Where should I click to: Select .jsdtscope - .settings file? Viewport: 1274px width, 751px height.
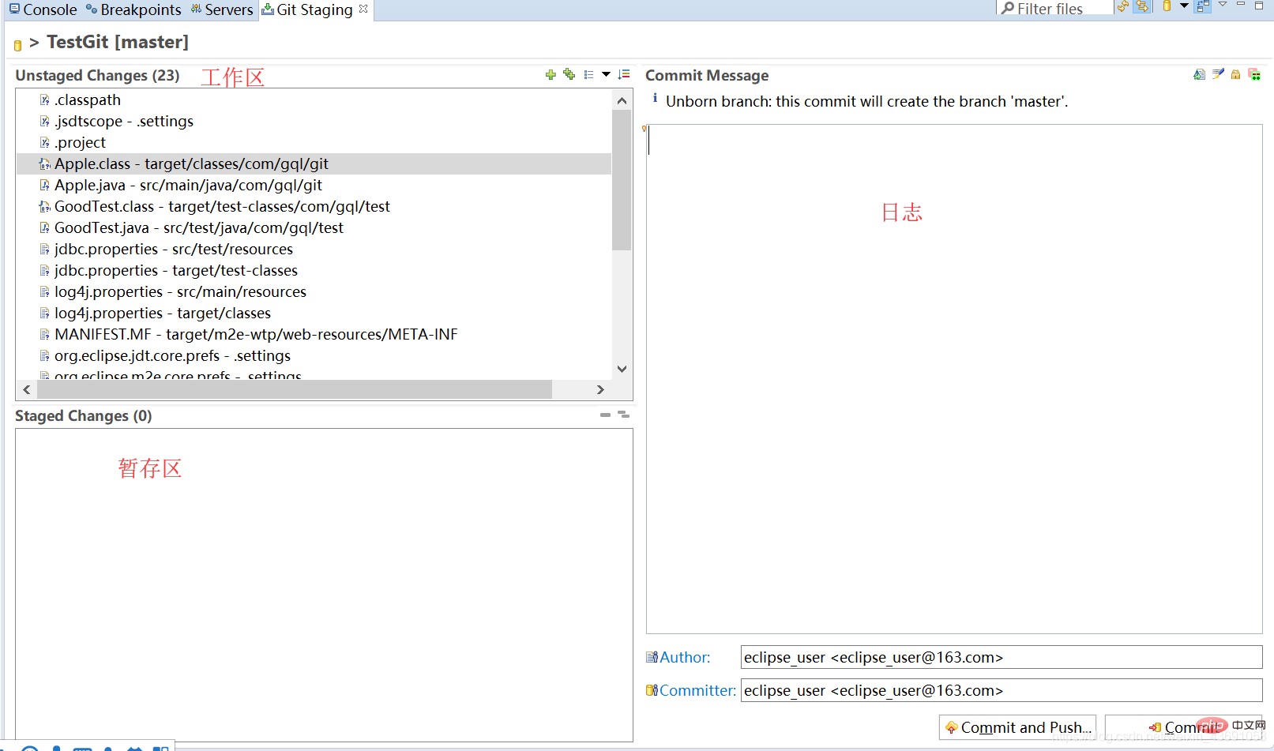[x=314, y=121]
